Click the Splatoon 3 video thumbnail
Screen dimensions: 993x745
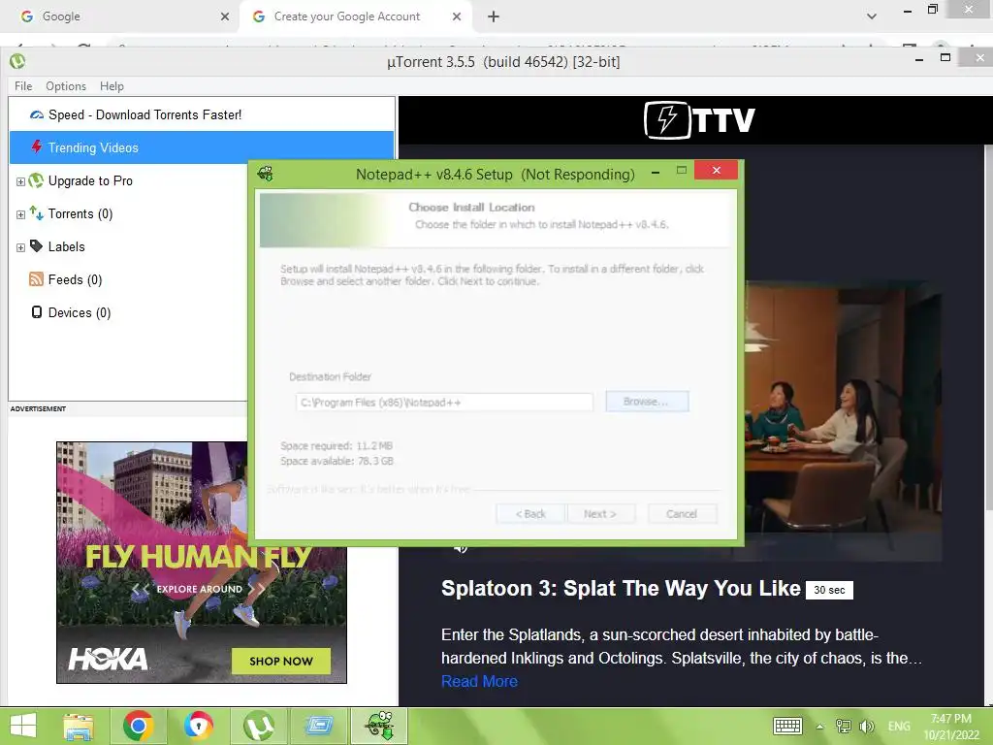(x=843, y=421)
